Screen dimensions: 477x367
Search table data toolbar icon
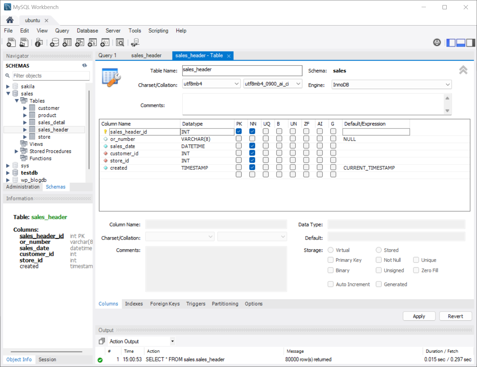pos(120,42)
